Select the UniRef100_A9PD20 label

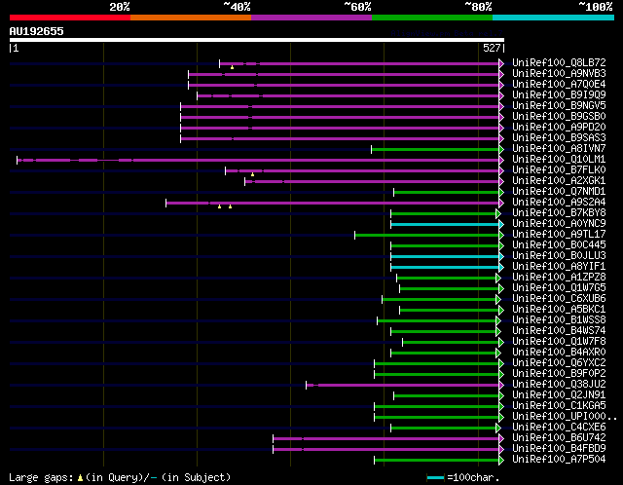tap(559, 128)
